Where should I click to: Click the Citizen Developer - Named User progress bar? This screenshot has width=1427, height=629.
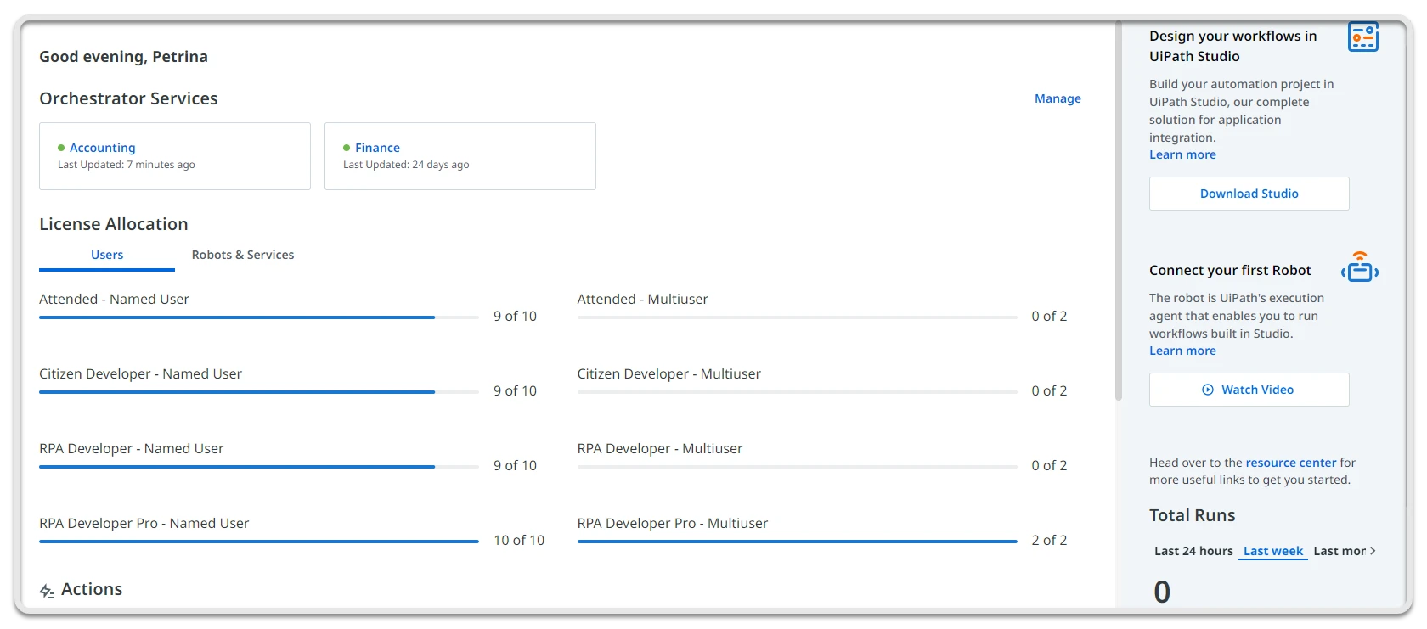(259, 392)
